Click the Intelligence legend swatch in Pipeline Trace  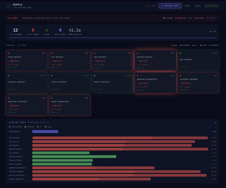click(x=10, y=127)
